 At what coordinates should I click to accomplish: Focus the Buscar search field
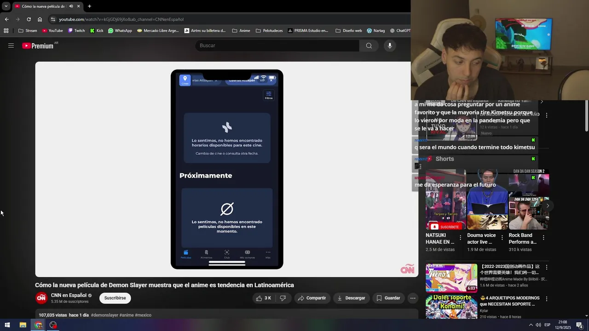coord(277,46)
